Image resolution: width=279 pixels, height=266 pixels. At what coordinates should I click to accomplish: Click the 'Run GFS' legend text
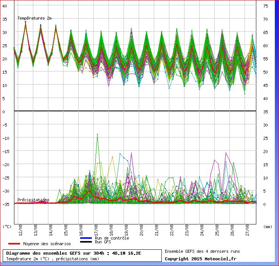pyautogui.click(x=103, y=242)
